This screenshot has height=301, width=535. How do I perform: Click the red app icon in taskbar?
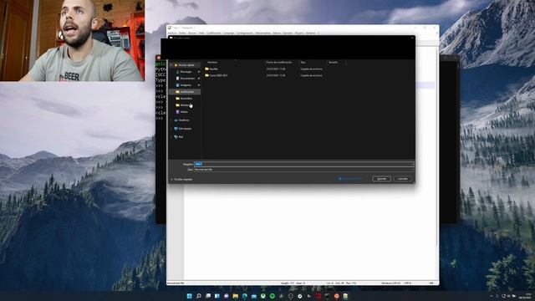click(x=318, y=296)
